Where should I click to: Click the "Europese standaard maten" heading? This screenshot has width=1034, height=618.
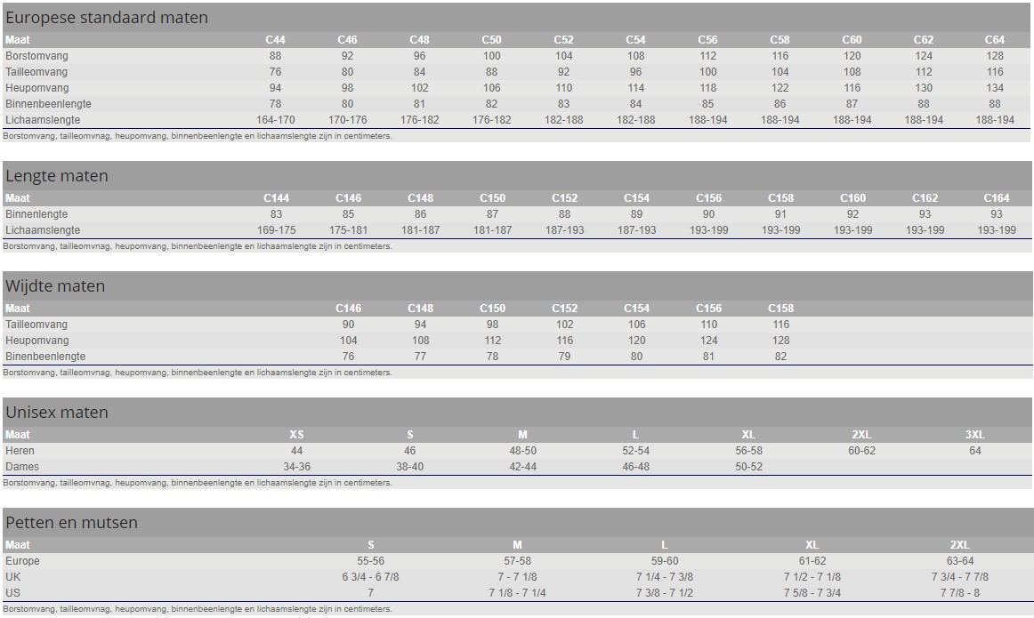coord(107,18)
